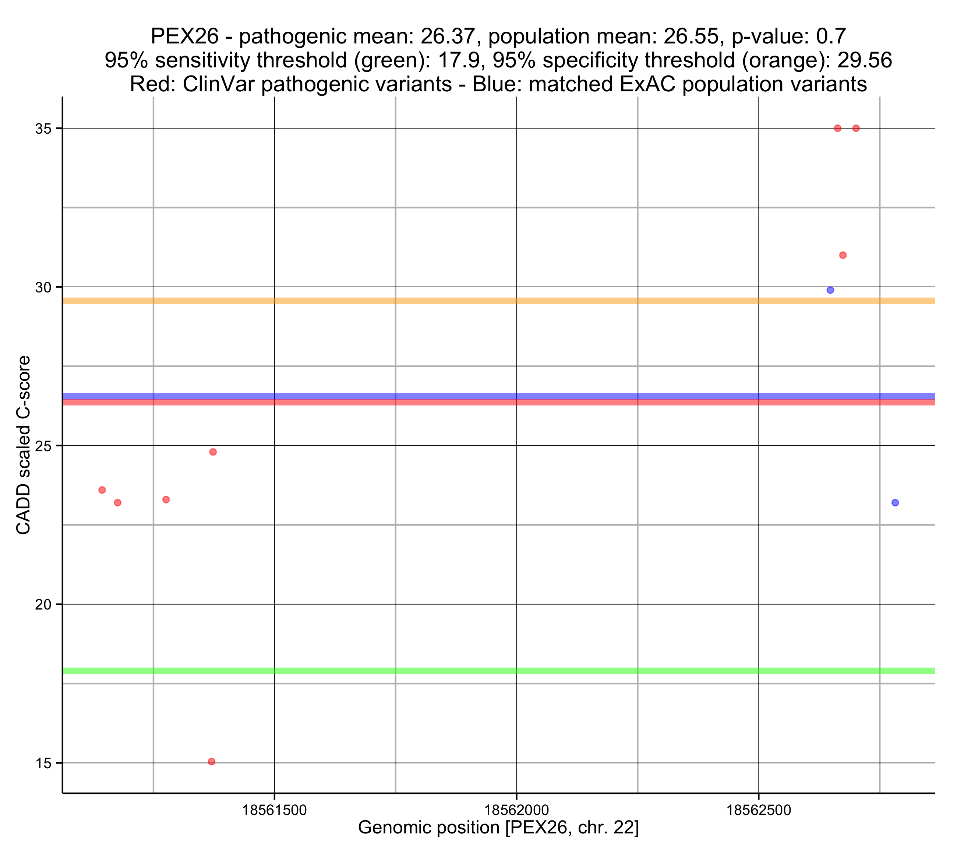Click the orange specificity threshold line
The width and height of the screenshot is (957, 850).
(x=468, y=301)
